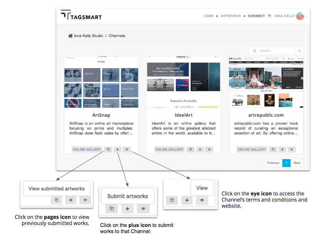Open the Home menu item
This screenshot has height=245, width=329.
point(208,16)
